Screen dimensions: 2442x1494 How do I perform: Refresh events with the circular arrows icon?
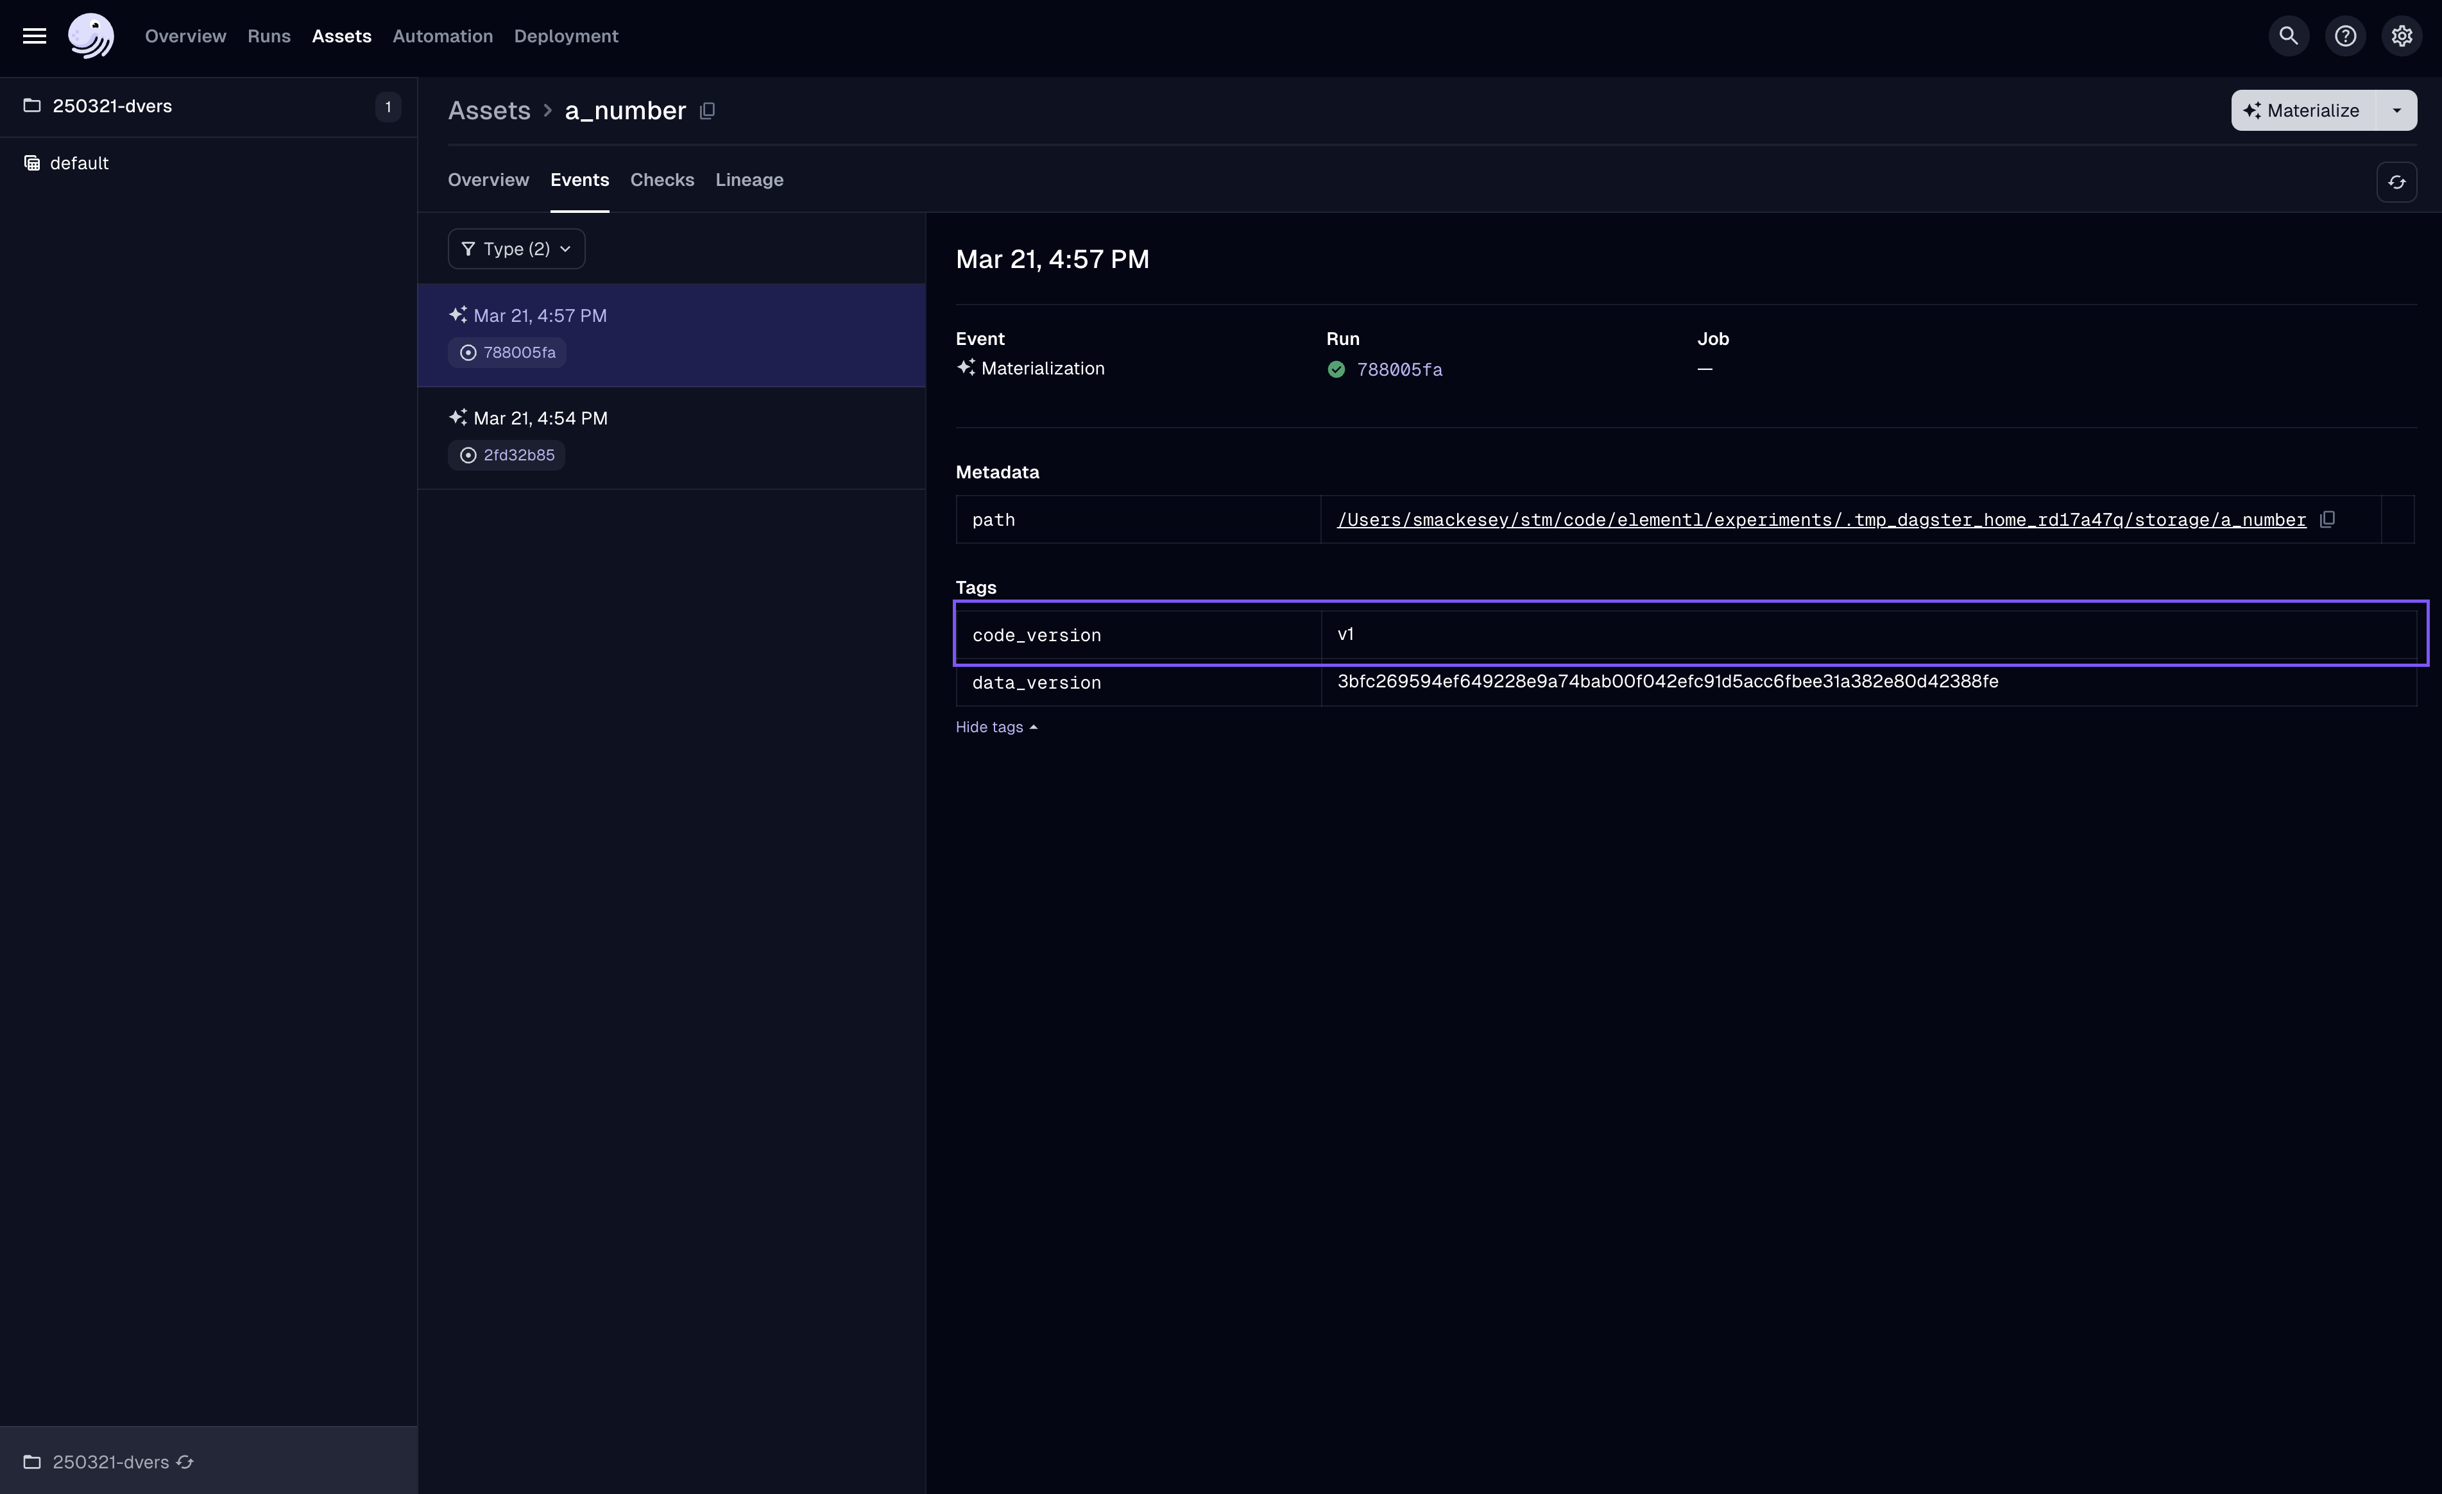click(2397, 182)
